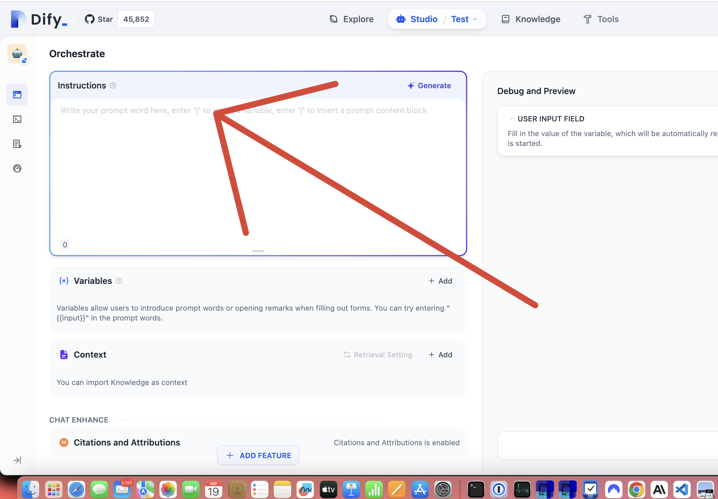Grab the Instructions box resize handle
Viewport: 718px width, 499px height.
click(x=258, y=251)
